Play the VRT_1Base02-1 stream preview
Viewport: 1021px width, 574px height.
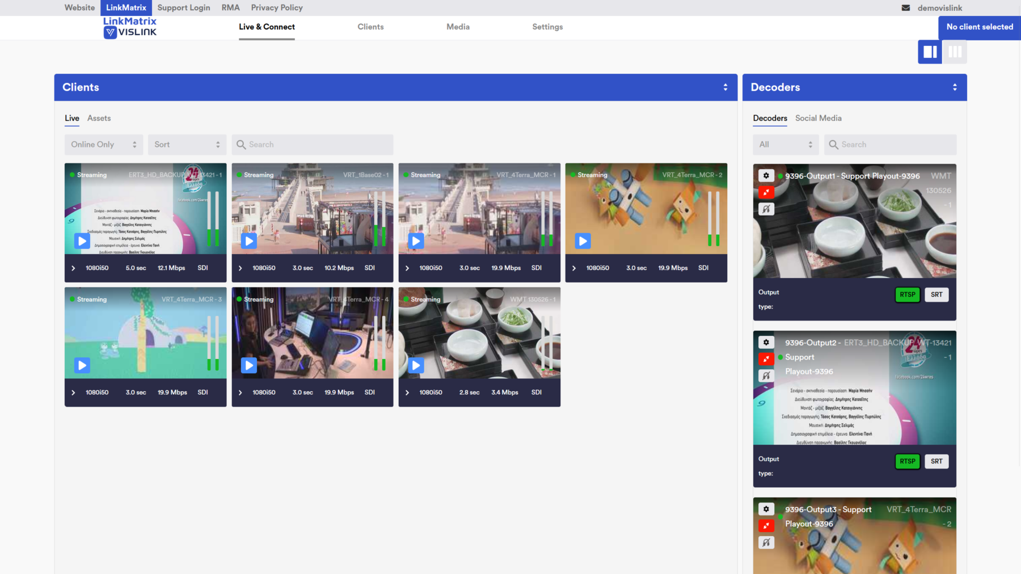[x=249, y=241]
